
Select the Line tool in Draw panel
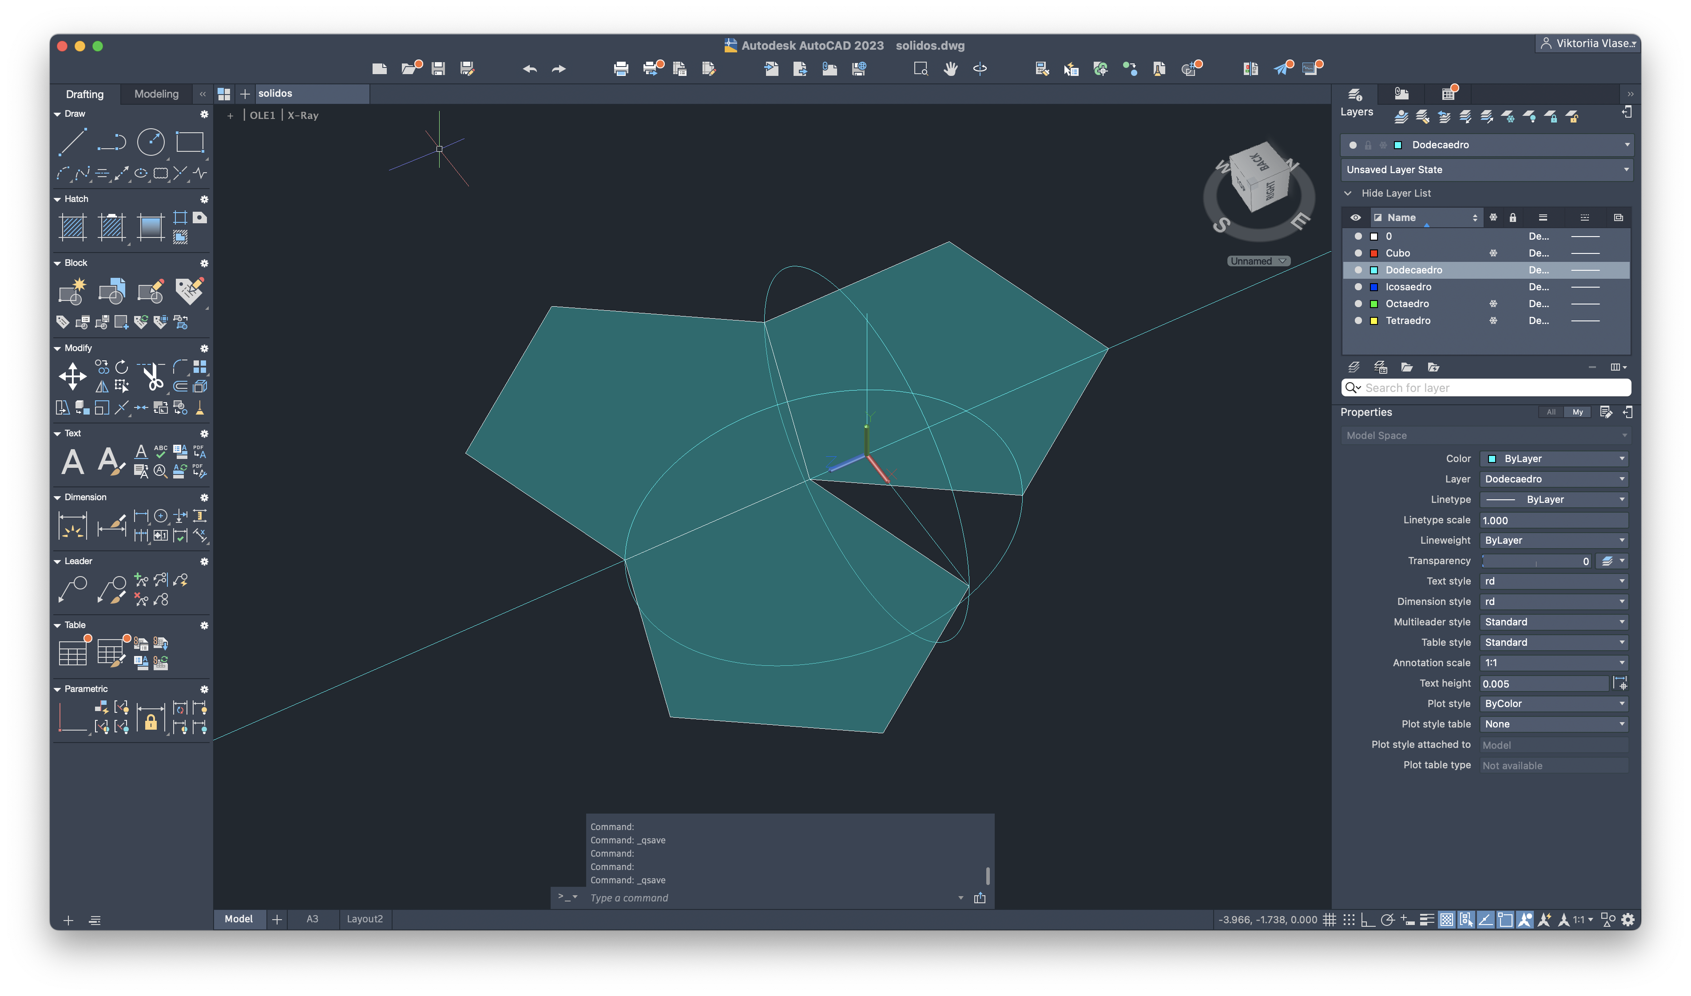[x=72, y=142]
